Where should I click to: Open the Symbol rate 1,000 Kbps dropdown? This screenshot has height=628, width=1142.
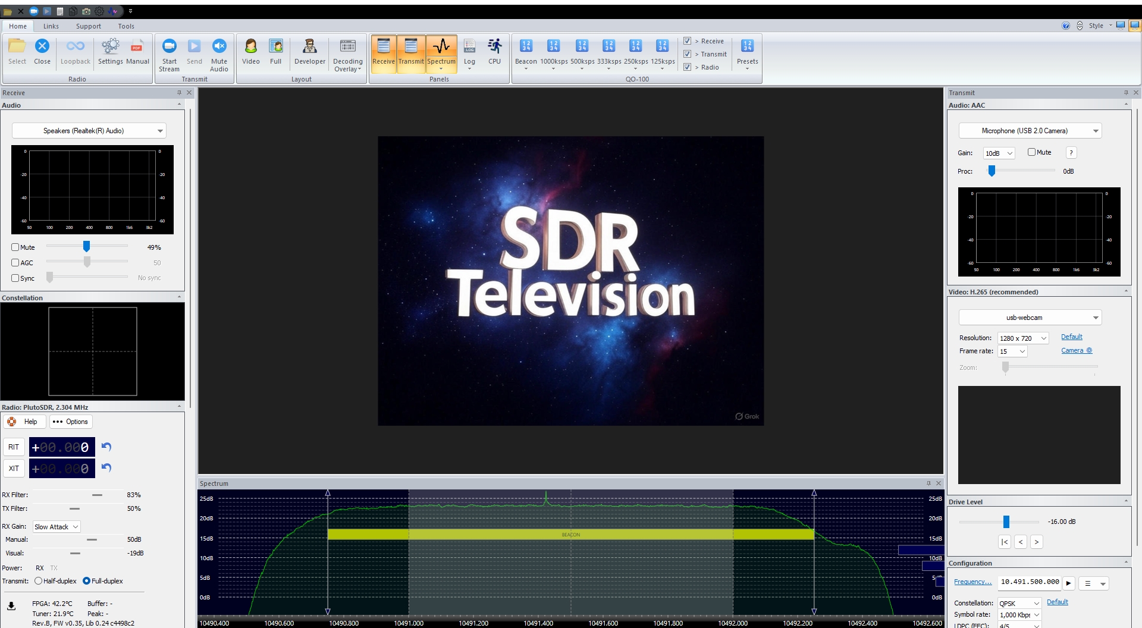click(x=1019, y=615)
